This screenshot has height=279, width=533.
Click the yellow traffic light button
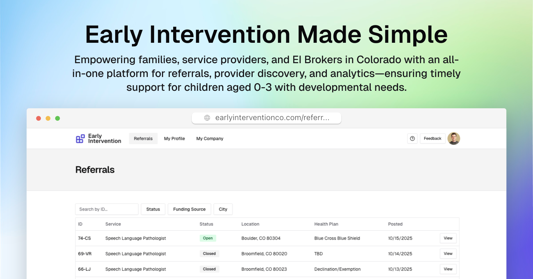click(48, 118)
